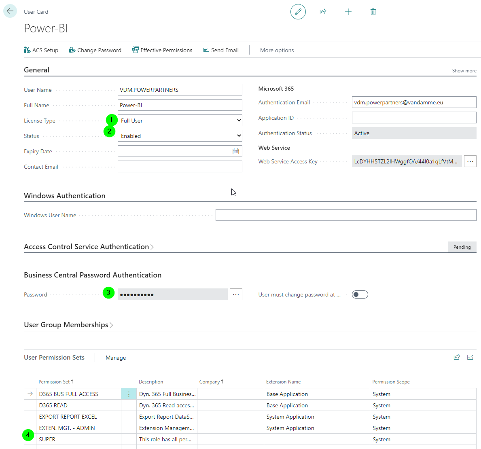Open the Status dropdown
The height and width of the screenshot is (449, 481).
pyautogui.click(x=180, y=136)
